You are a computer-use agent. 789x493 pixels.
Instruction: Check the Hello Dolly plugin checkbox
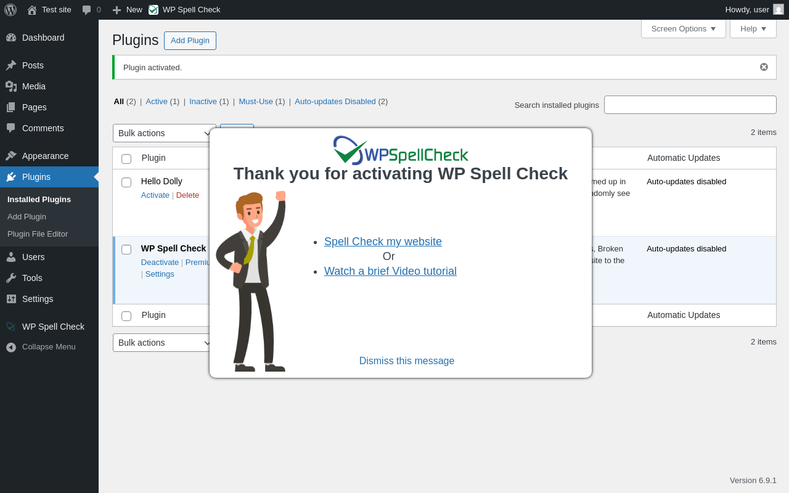pos(126,182)
